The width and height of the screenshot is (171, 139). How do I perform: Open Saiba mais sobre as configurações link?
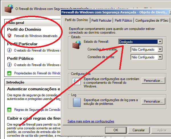[91, 121]
